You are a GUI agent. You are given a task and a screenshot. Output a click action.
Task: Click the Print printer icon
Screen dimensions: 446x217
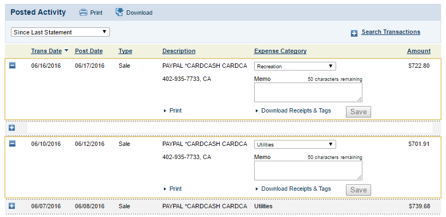83,13
